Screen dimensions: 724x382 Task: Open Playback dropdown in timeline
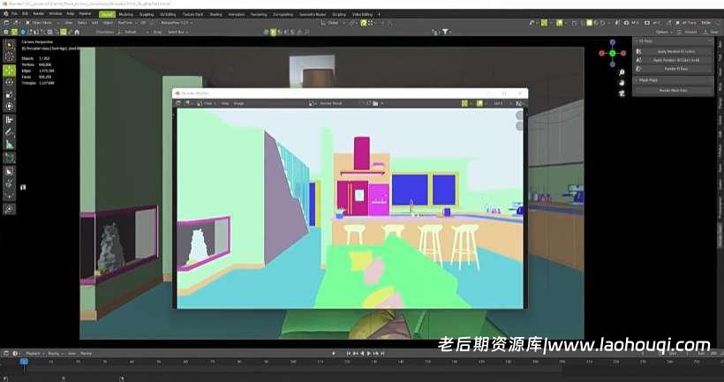[x=34, y=354]
